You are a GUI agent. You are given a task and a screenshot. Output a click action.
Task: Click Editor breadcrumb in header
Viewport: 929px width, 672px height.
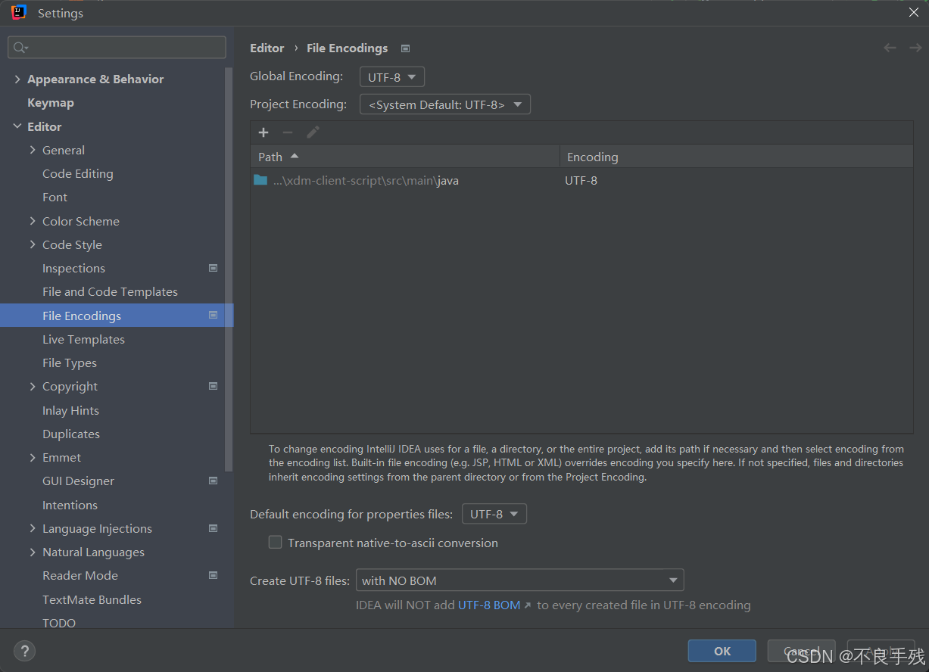point(267,48)
